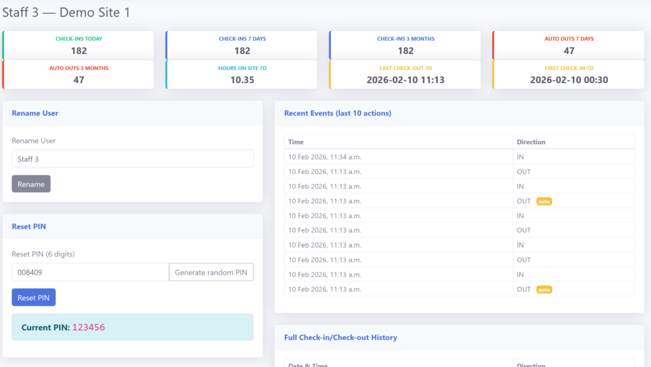651x367 pixels.
Task: Click the Time column header in Recent Events
Action: [296, 142]
